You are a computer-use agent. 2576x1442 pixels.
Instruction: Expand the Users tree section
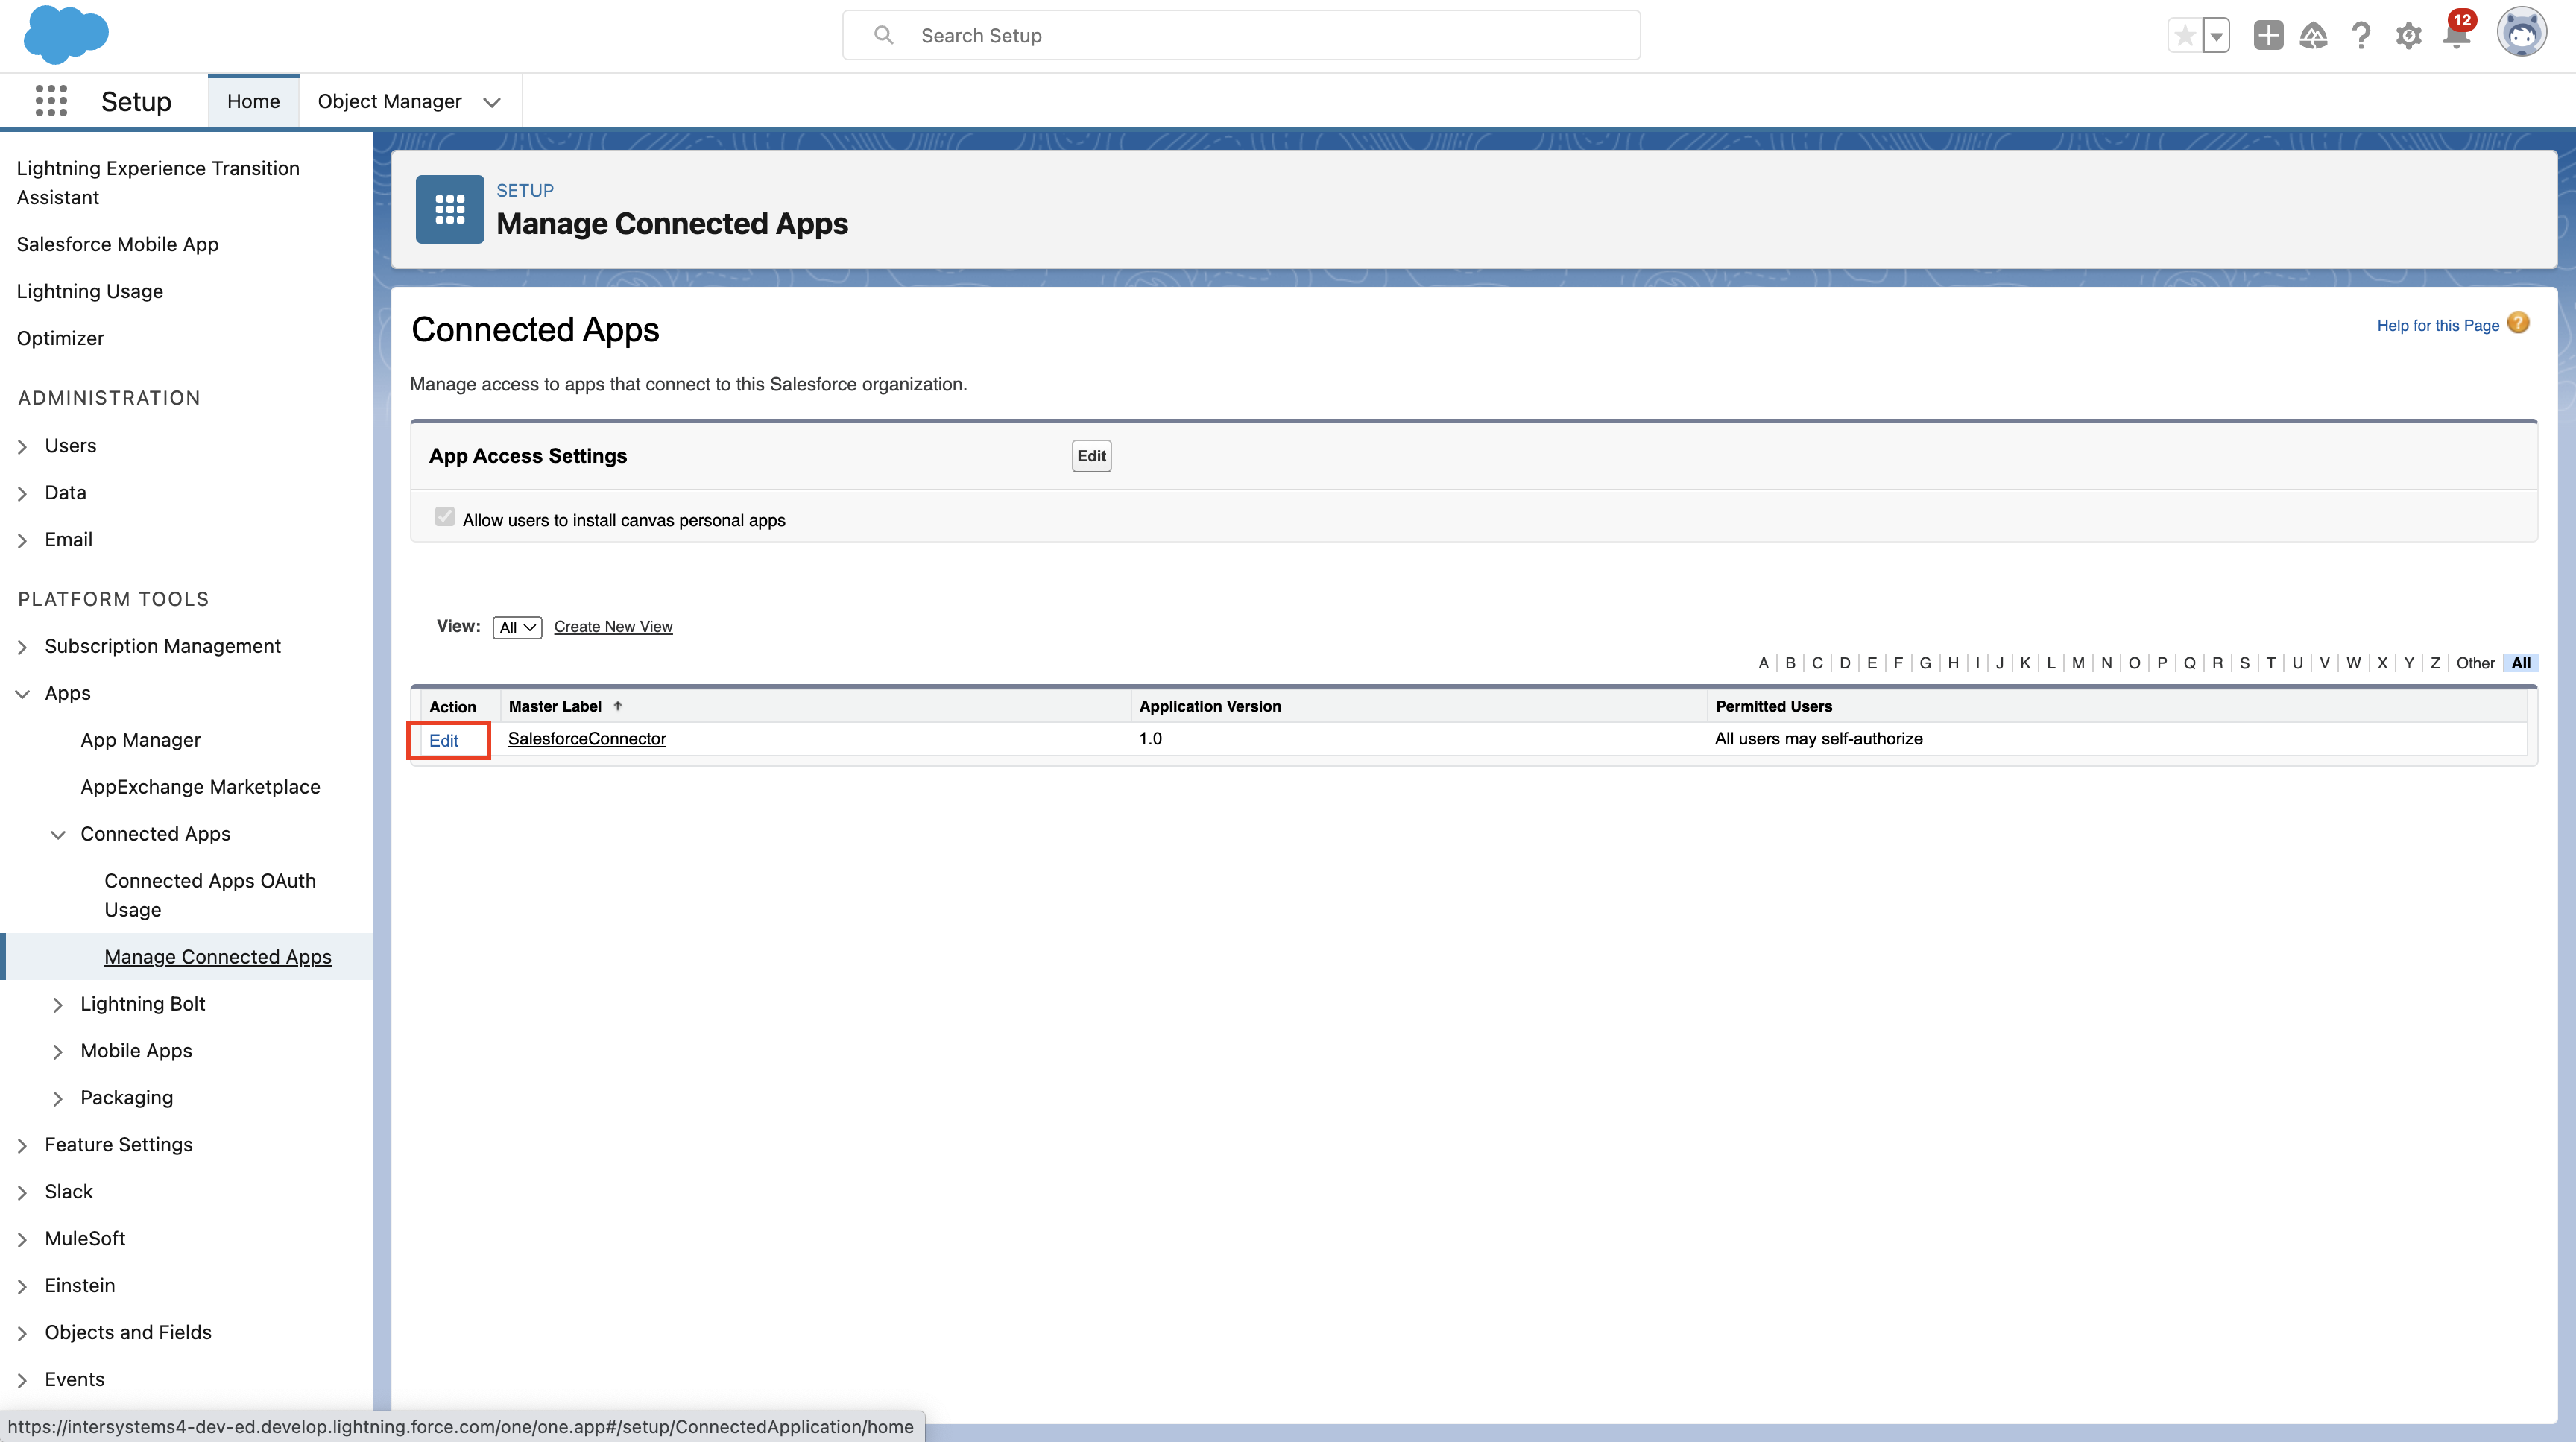[22, 446]
